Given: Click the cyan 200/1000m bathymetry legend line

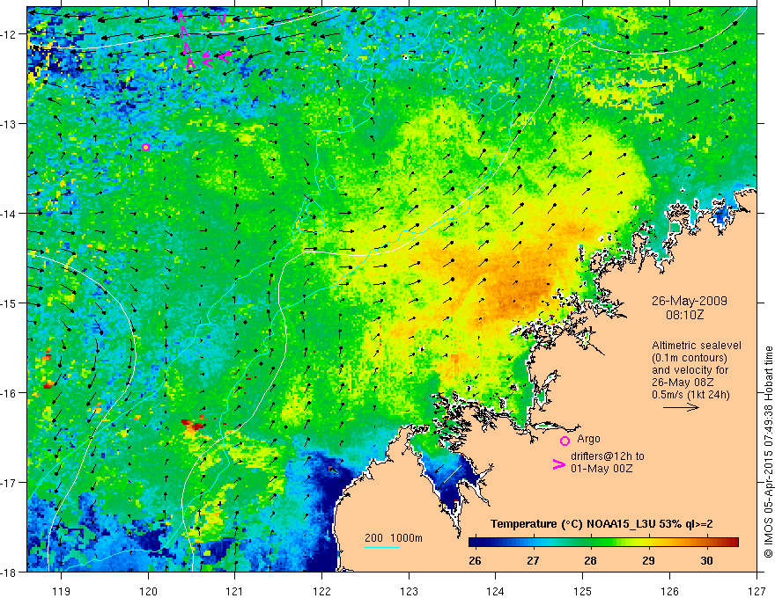Looking at the screenshot, I should point(382,547).
